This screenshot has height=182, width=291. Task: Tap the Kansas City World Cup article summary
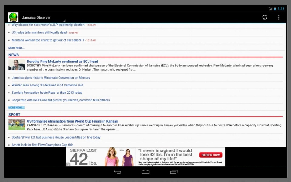tap(154, 127)
